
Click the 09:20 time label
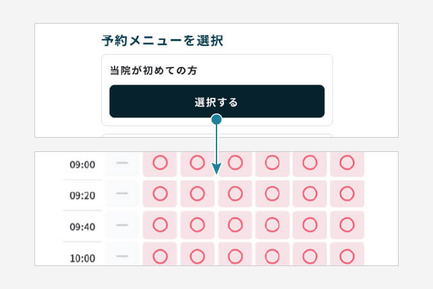(x=82, y=196)
